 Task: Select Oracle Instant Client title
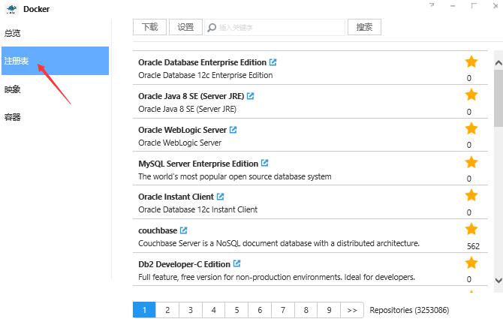click(176, 197)
